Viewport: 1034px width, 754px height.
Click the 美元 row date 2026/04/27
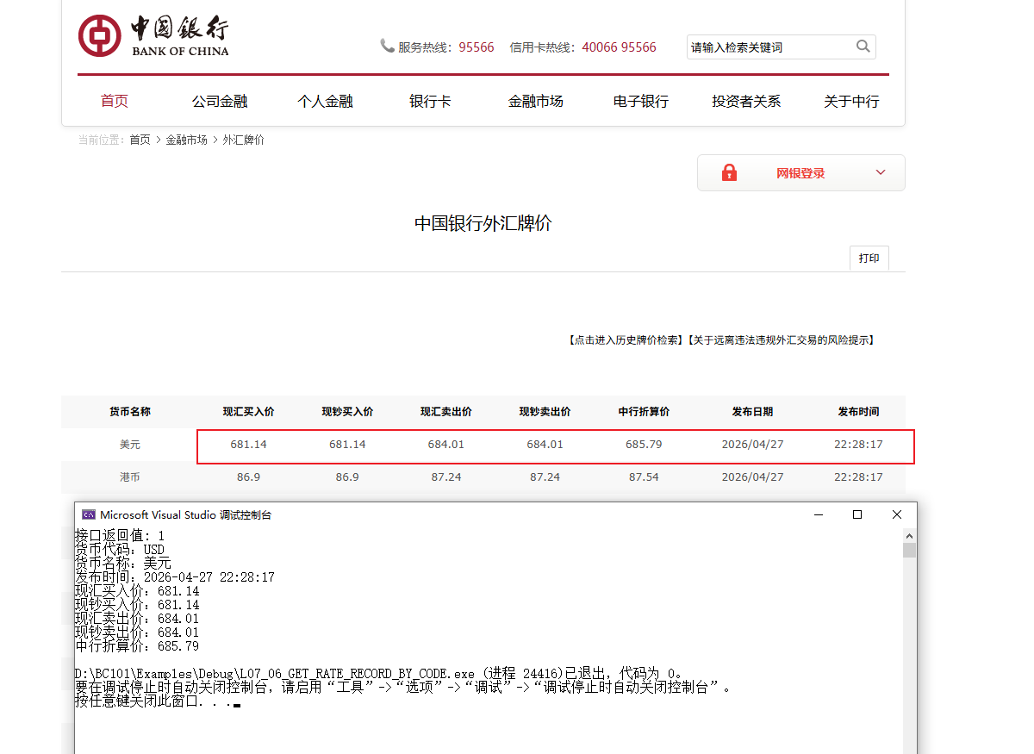click(752, 445)
